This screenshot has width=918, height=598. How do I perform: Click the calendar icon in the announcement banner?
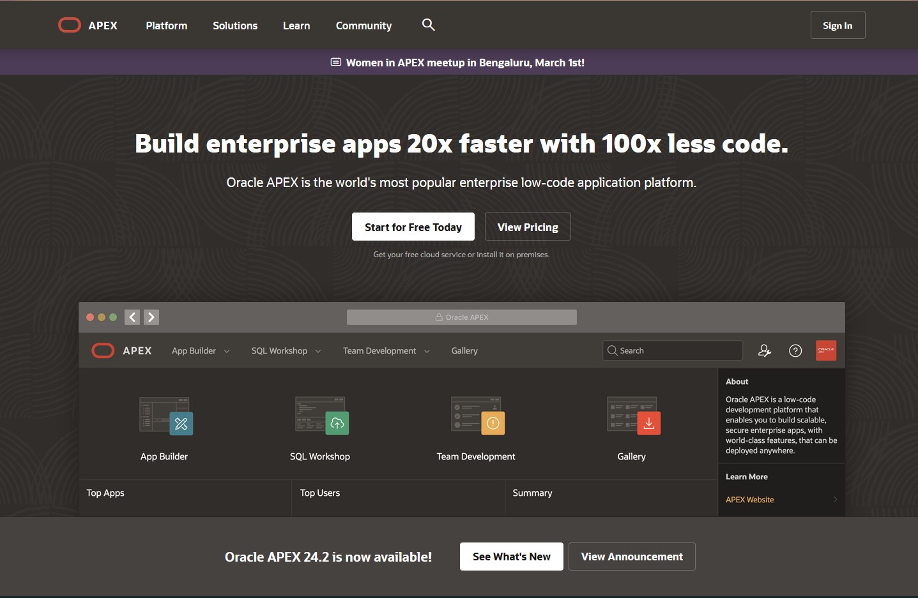click(x=336, y=62)
